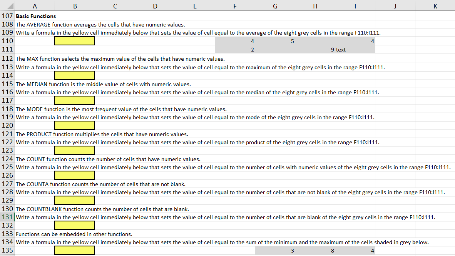Select row 110 by clicking its row number
Screen dimensions: 455x256
tap(7, 41)
